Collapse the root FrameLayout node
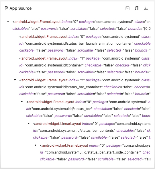The image size is (155, 169). click(8, 21)
